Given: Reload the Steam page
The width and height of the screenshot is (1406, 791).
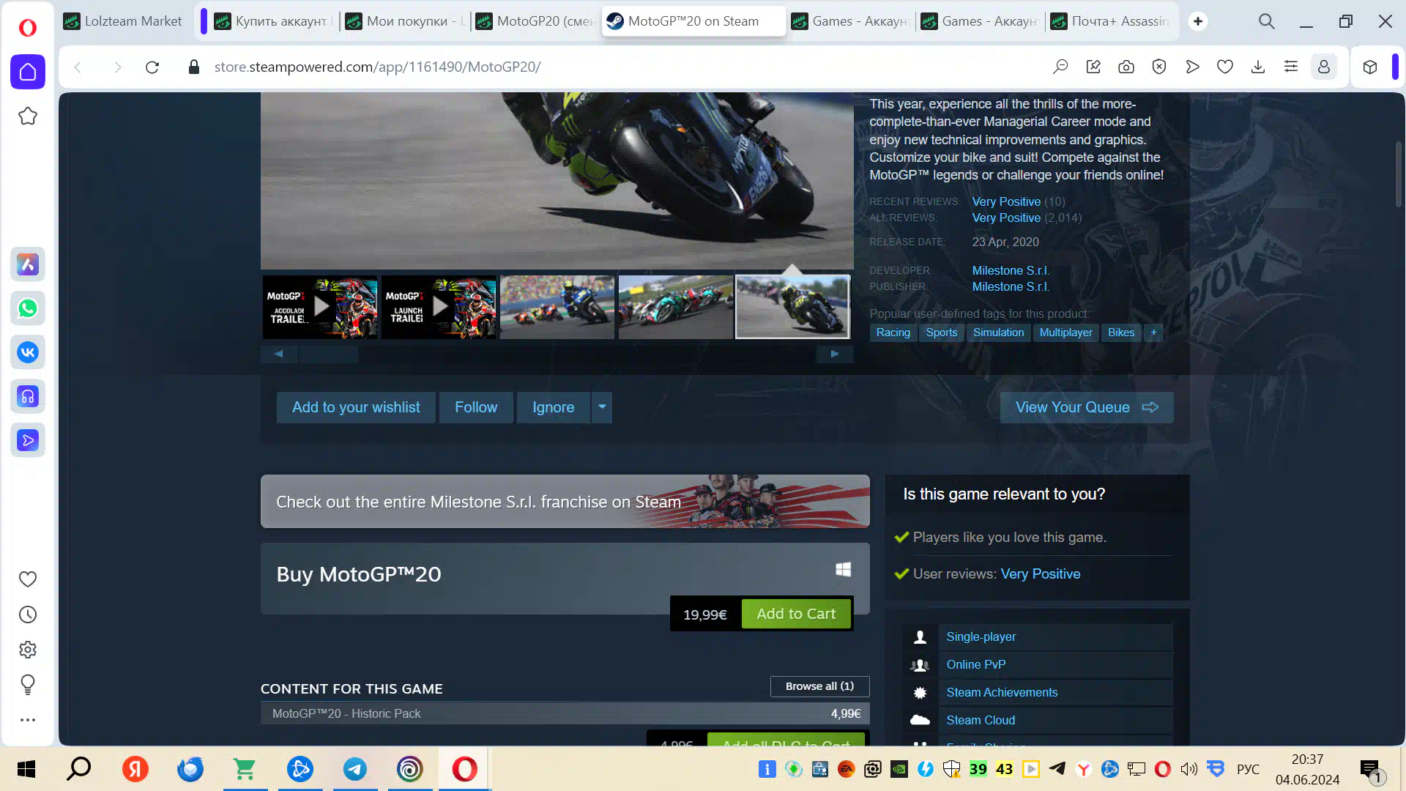Looking at the screenshot, I should pyautogui.click(x=152, y=67).
